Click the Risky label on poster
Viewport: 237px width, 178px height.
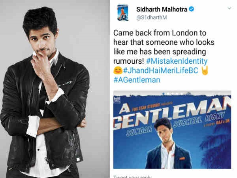pos(215,117)
